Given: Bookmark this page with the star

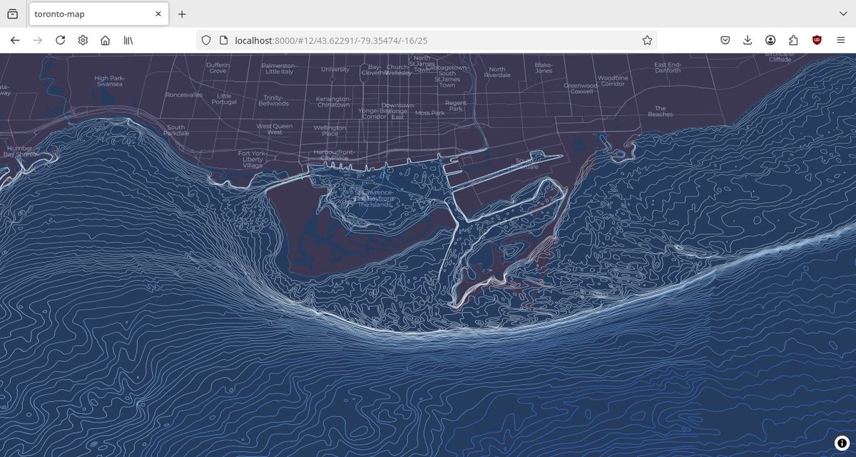Looking at the screenshot, I should coord(646,40).
